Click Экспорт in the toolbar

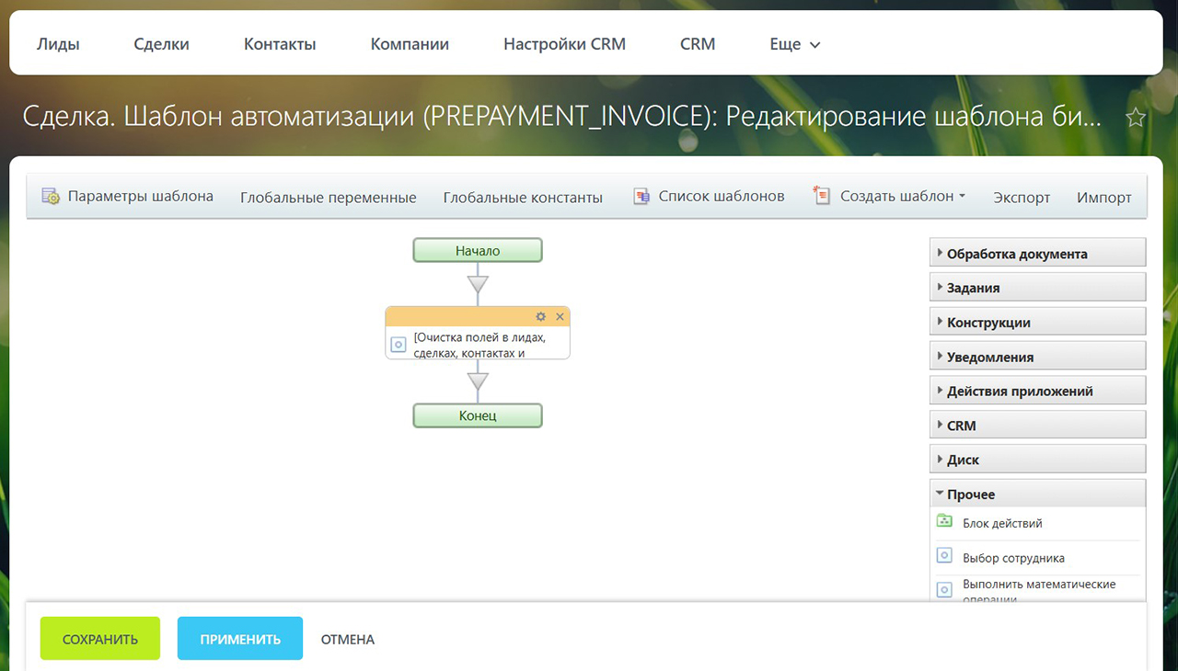pyautogui.click(x=1022, y=197)
